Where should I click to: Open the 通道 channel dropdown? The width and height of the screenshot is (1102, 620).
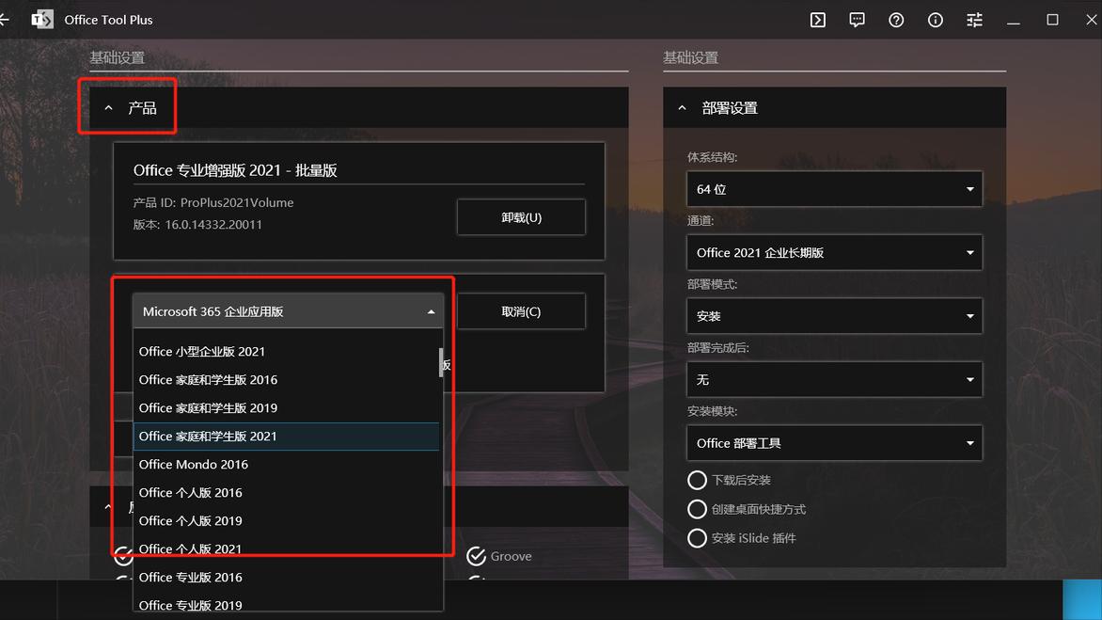pos(834,252)
